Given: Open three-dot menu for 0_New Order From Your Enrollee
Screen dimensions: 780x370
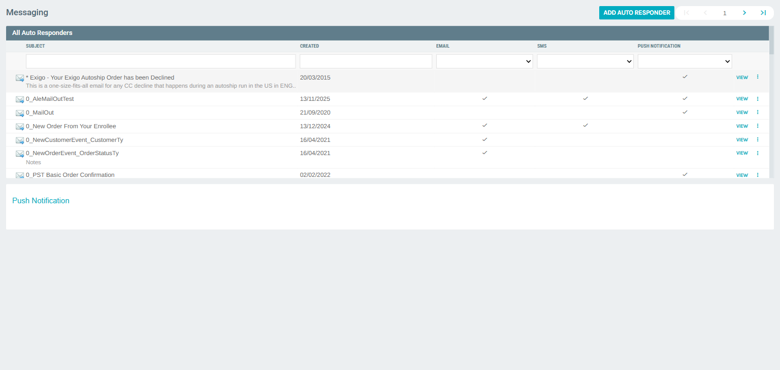Looking at the screenshot, I should click(758, 126).
